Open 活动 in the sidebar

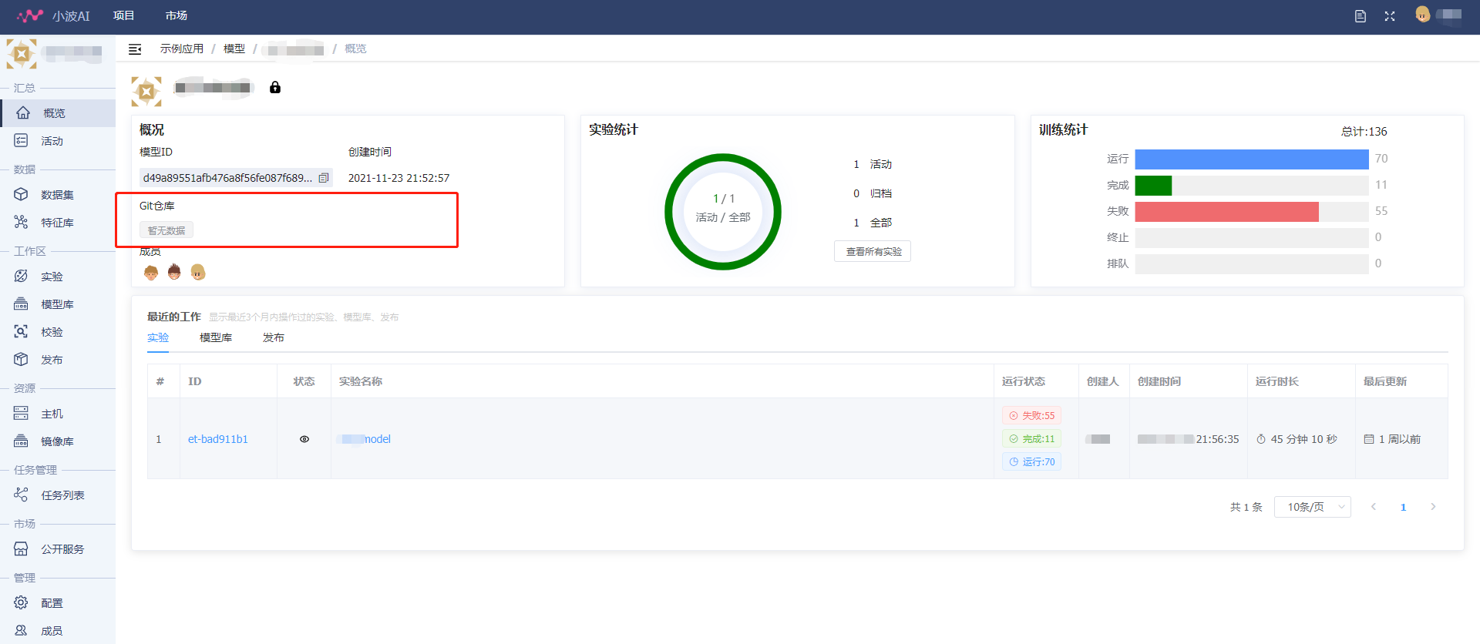(x=58, y=141)
